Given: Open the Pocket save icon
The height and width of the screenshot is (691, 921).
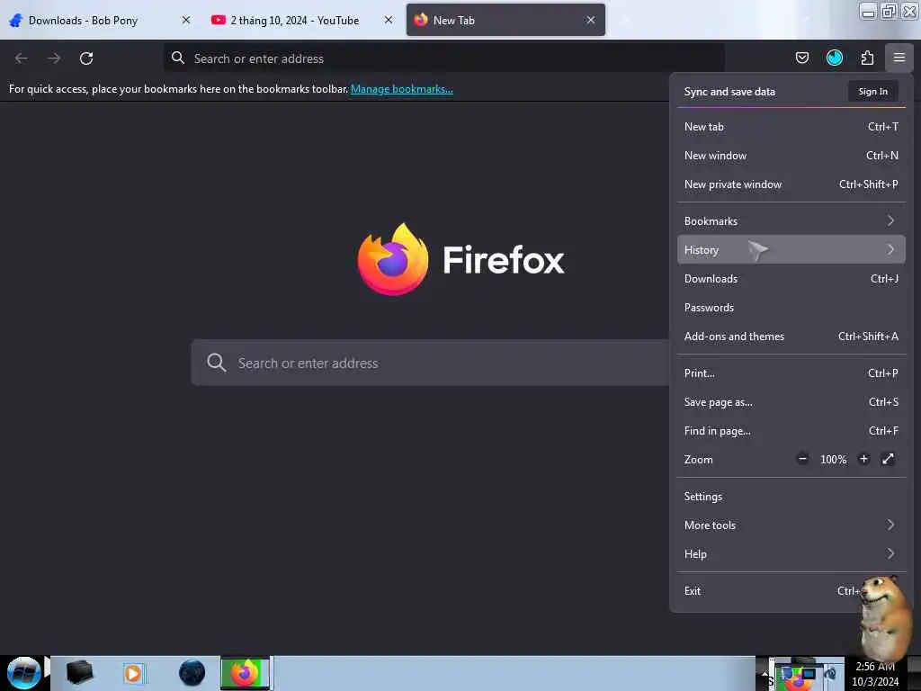Looking at the screenshot, I should [801, 58].
